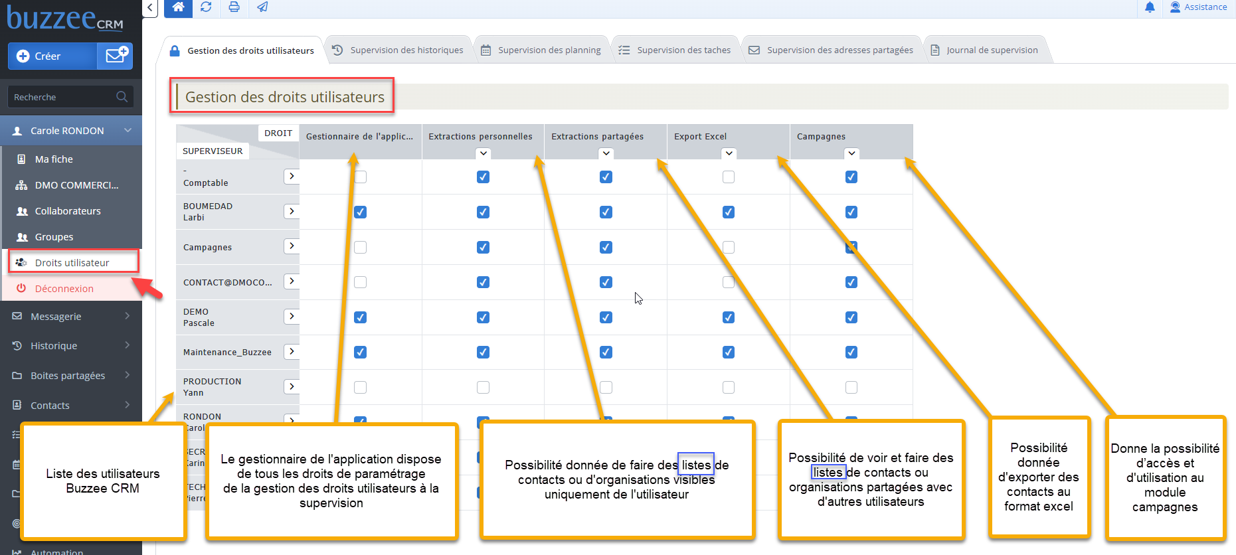Open the Assistance link

point(1199,7)
